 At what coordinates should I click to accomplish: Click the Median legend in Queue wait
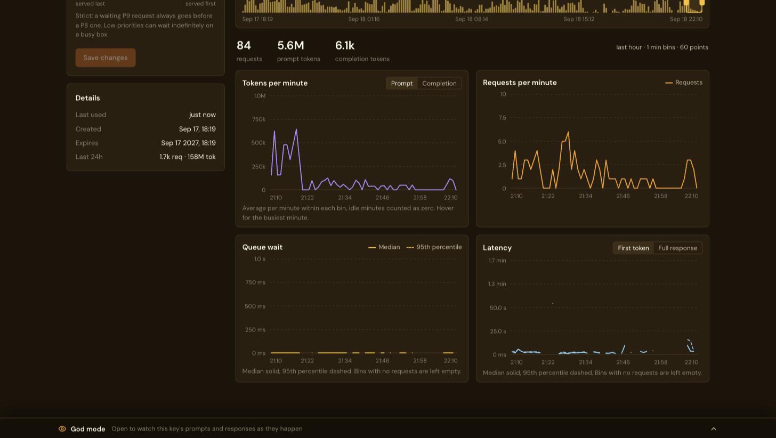tap(384, 247)
